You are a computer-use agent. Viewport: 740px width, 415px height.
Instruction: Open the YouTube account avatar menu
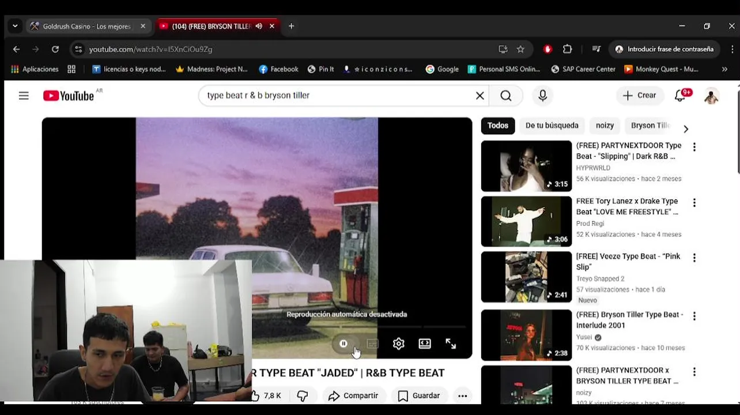711,96
